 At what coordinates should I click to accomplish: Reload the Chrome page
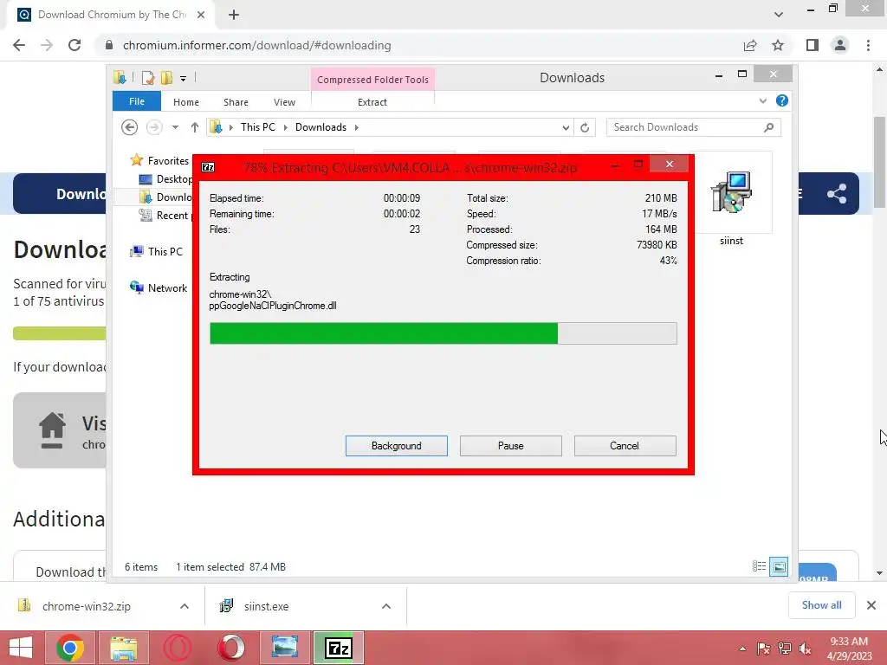[74, 45]
